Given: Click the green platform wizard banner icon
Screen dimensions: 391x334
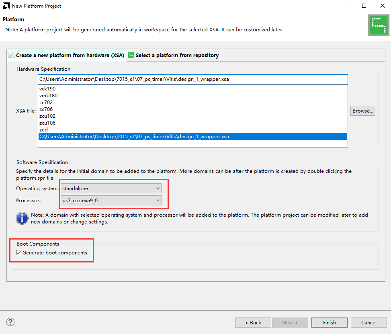Looking at the screenshot, I should tap(378, 25).
